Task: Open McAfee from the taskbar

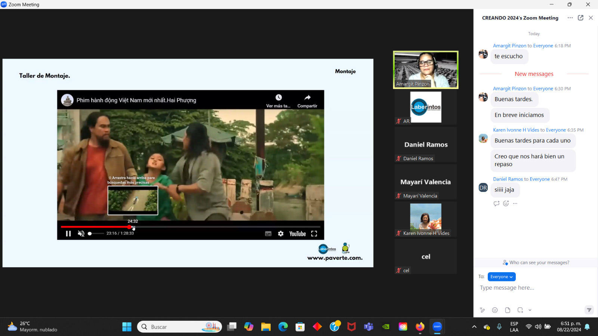Action: (351, 327)
